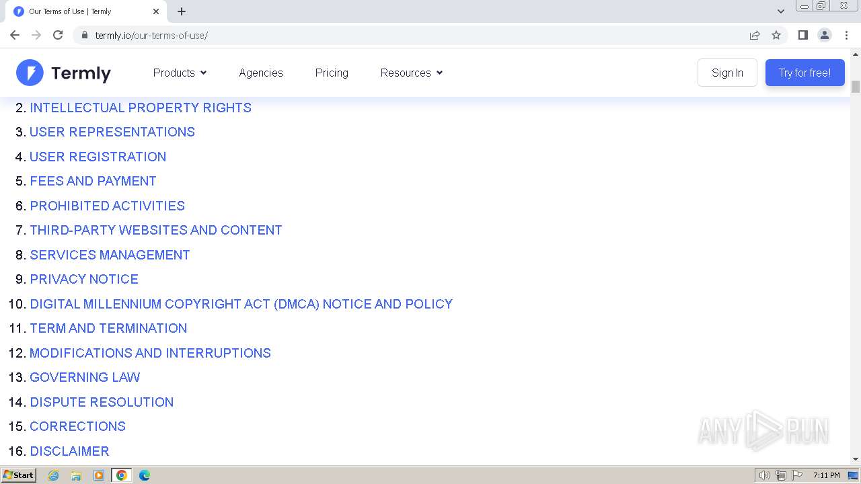The image size is (861, 484).
Task: Bookmark this page with the star icon
Action: coord(776,35)
